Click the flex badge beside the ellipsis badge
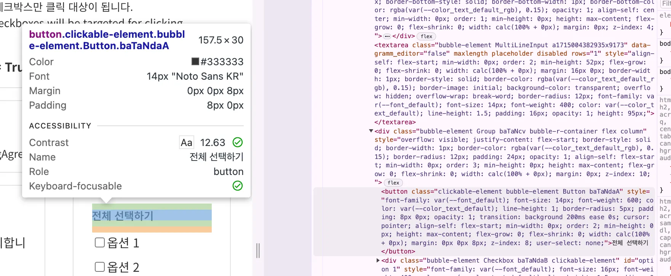The image size is (671, 276). (x=427, y=36)
